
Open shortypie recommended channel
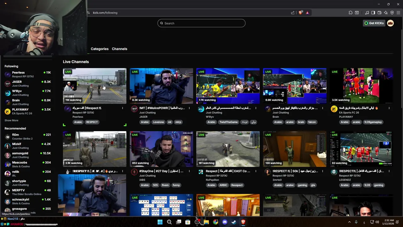pyautogui.click(x=28, y=183)
